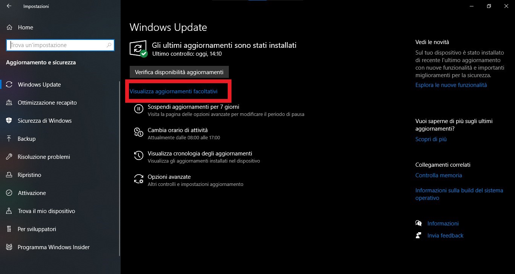Click the back arrow icon
The image size is (515, 274).
point(9,6)
